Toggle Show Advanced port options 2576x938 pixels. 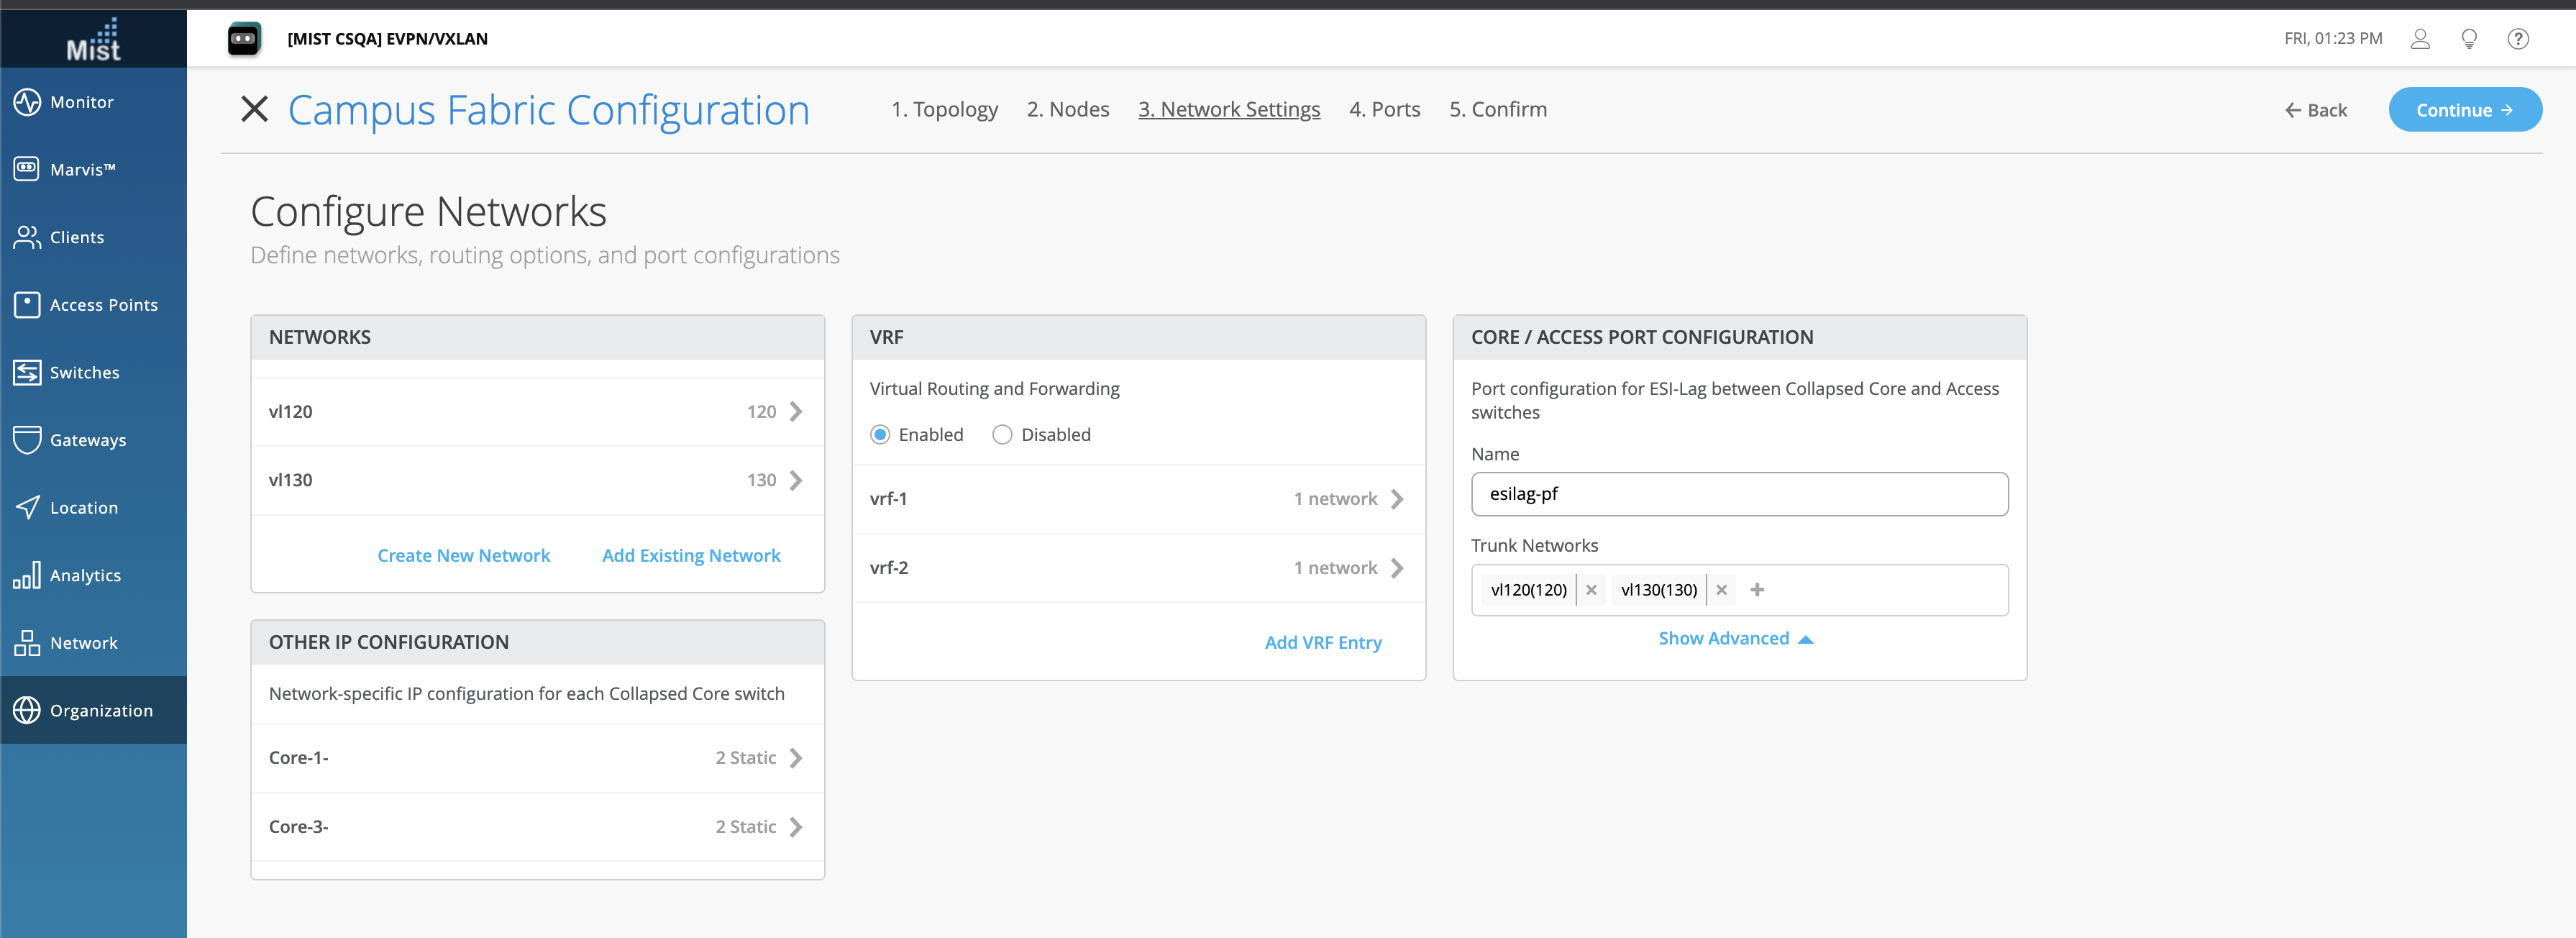(1734, 639)
